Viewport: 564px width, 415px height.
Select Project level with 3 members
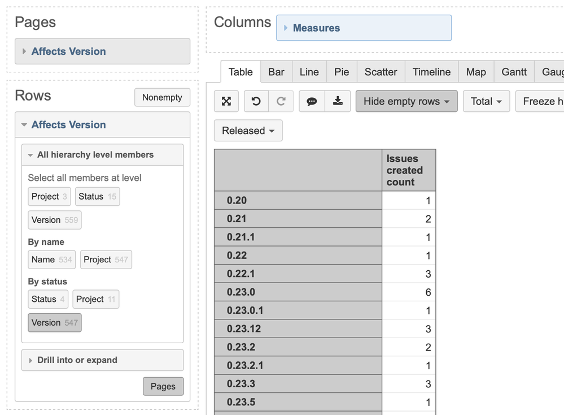click(x=49, y=197)
